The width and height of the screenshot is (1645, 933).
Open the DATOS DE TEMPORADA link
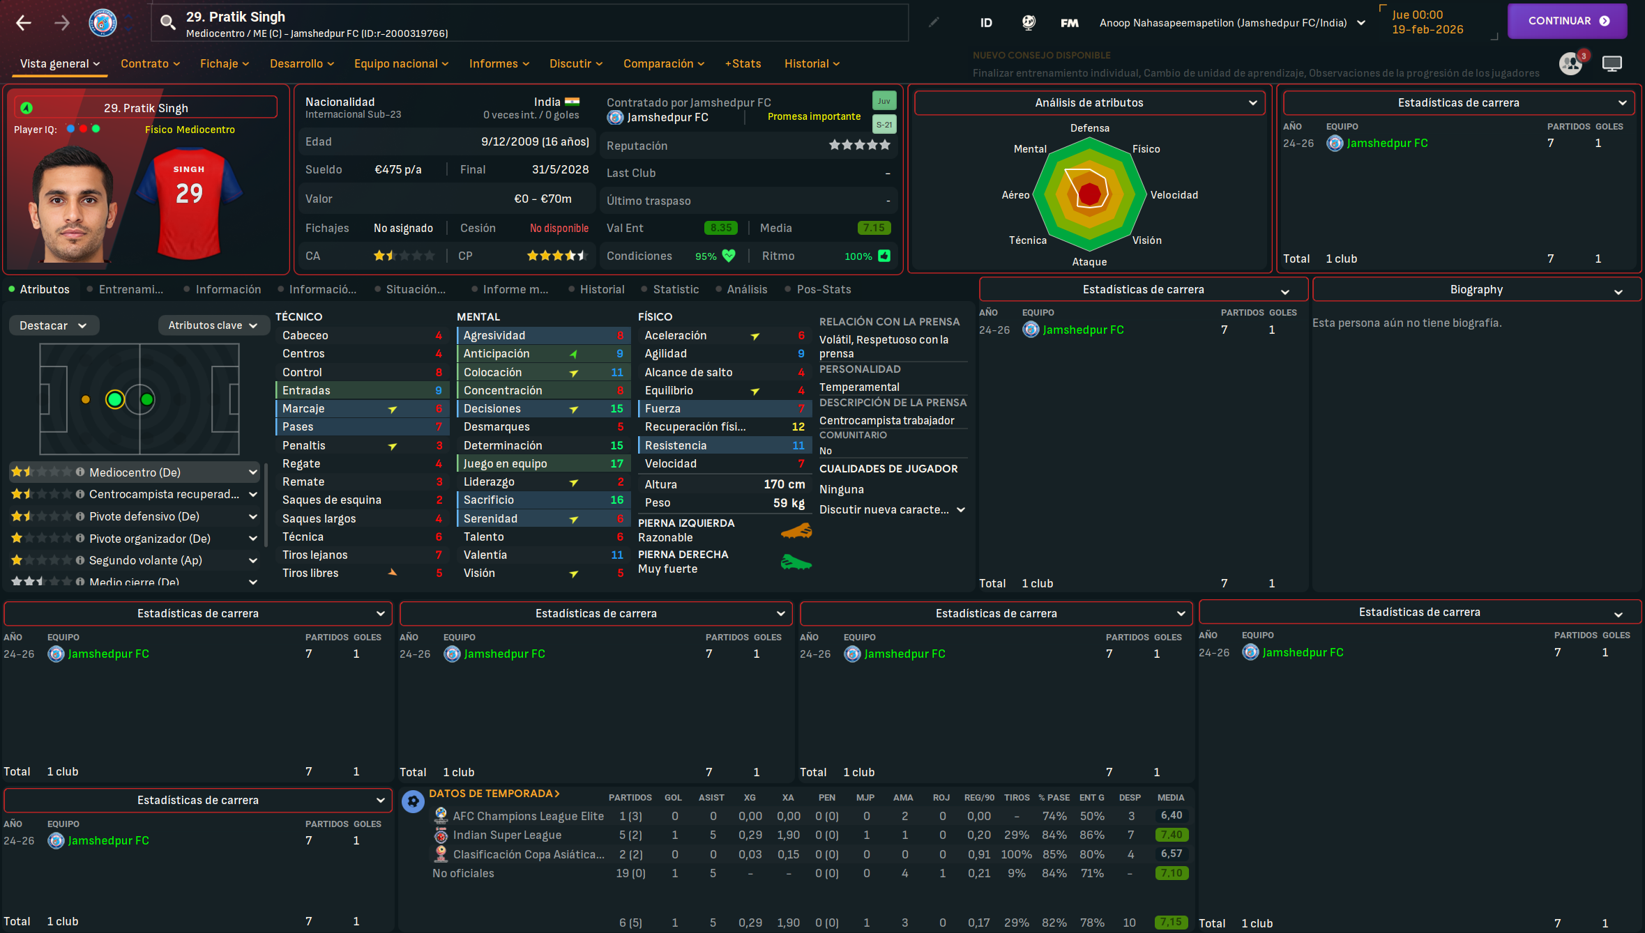494,793
